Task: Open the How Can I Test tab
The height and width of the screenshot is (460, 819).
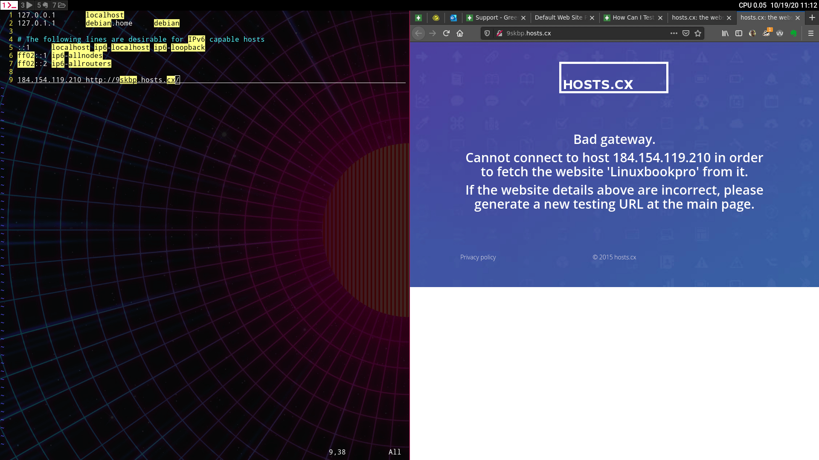Action: (629, 17)
